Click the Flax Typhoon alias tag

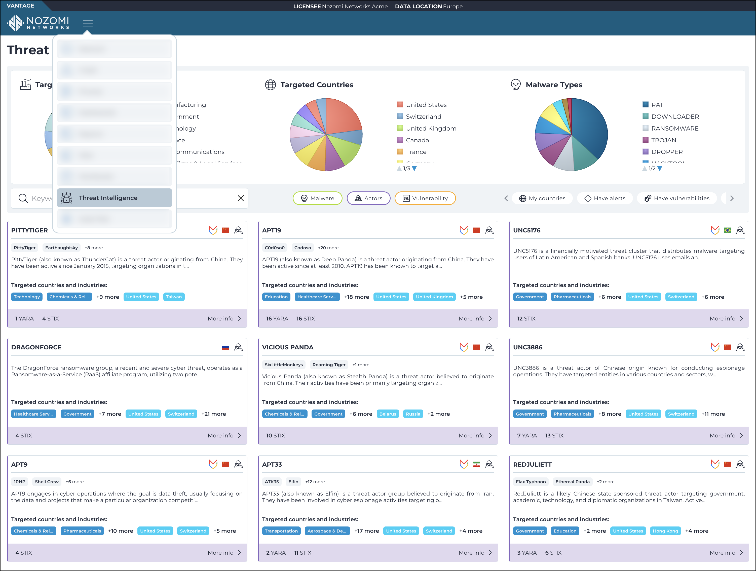coord(531,481)
